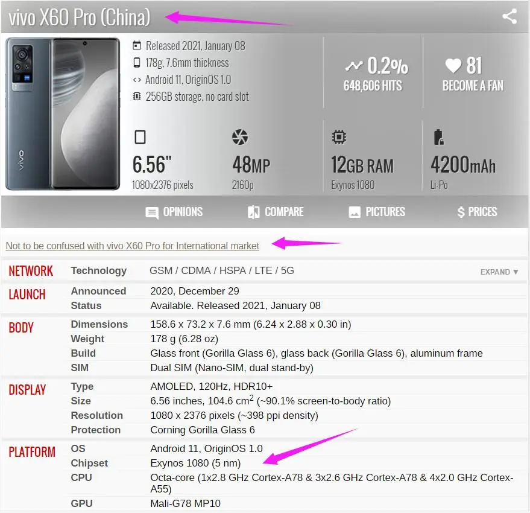This screenshot has height=513, width=530.
Task: Click the vivo X60 Pro (China) title
Action: pos(80,18)
